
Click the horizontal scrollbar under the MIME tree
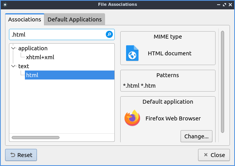pos(36,137)
